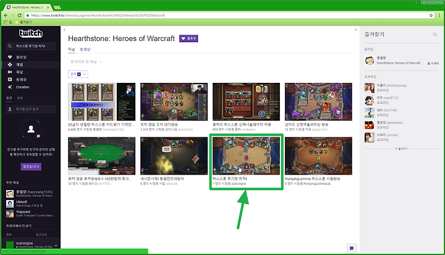
Task: Go forward with the browser forward arrow
Action: 12,15
